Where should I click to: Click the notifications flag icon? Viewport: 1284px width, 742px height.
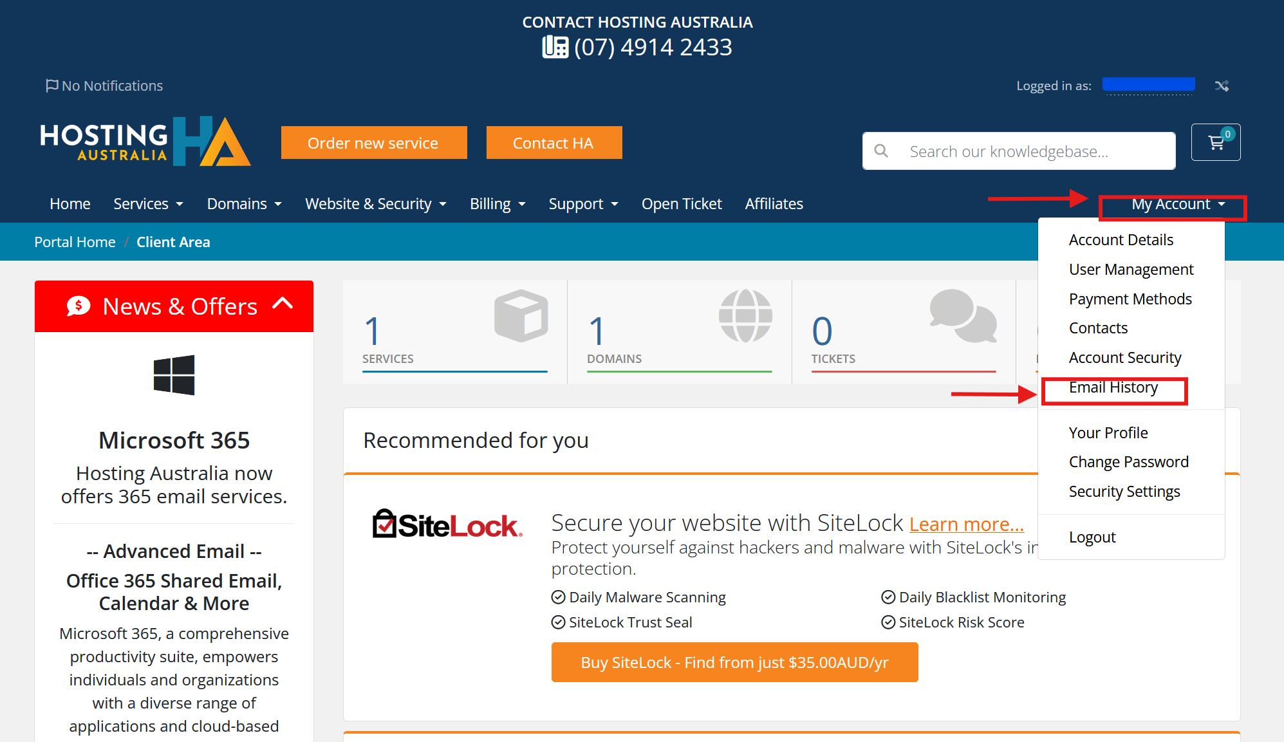coord(51,86)
